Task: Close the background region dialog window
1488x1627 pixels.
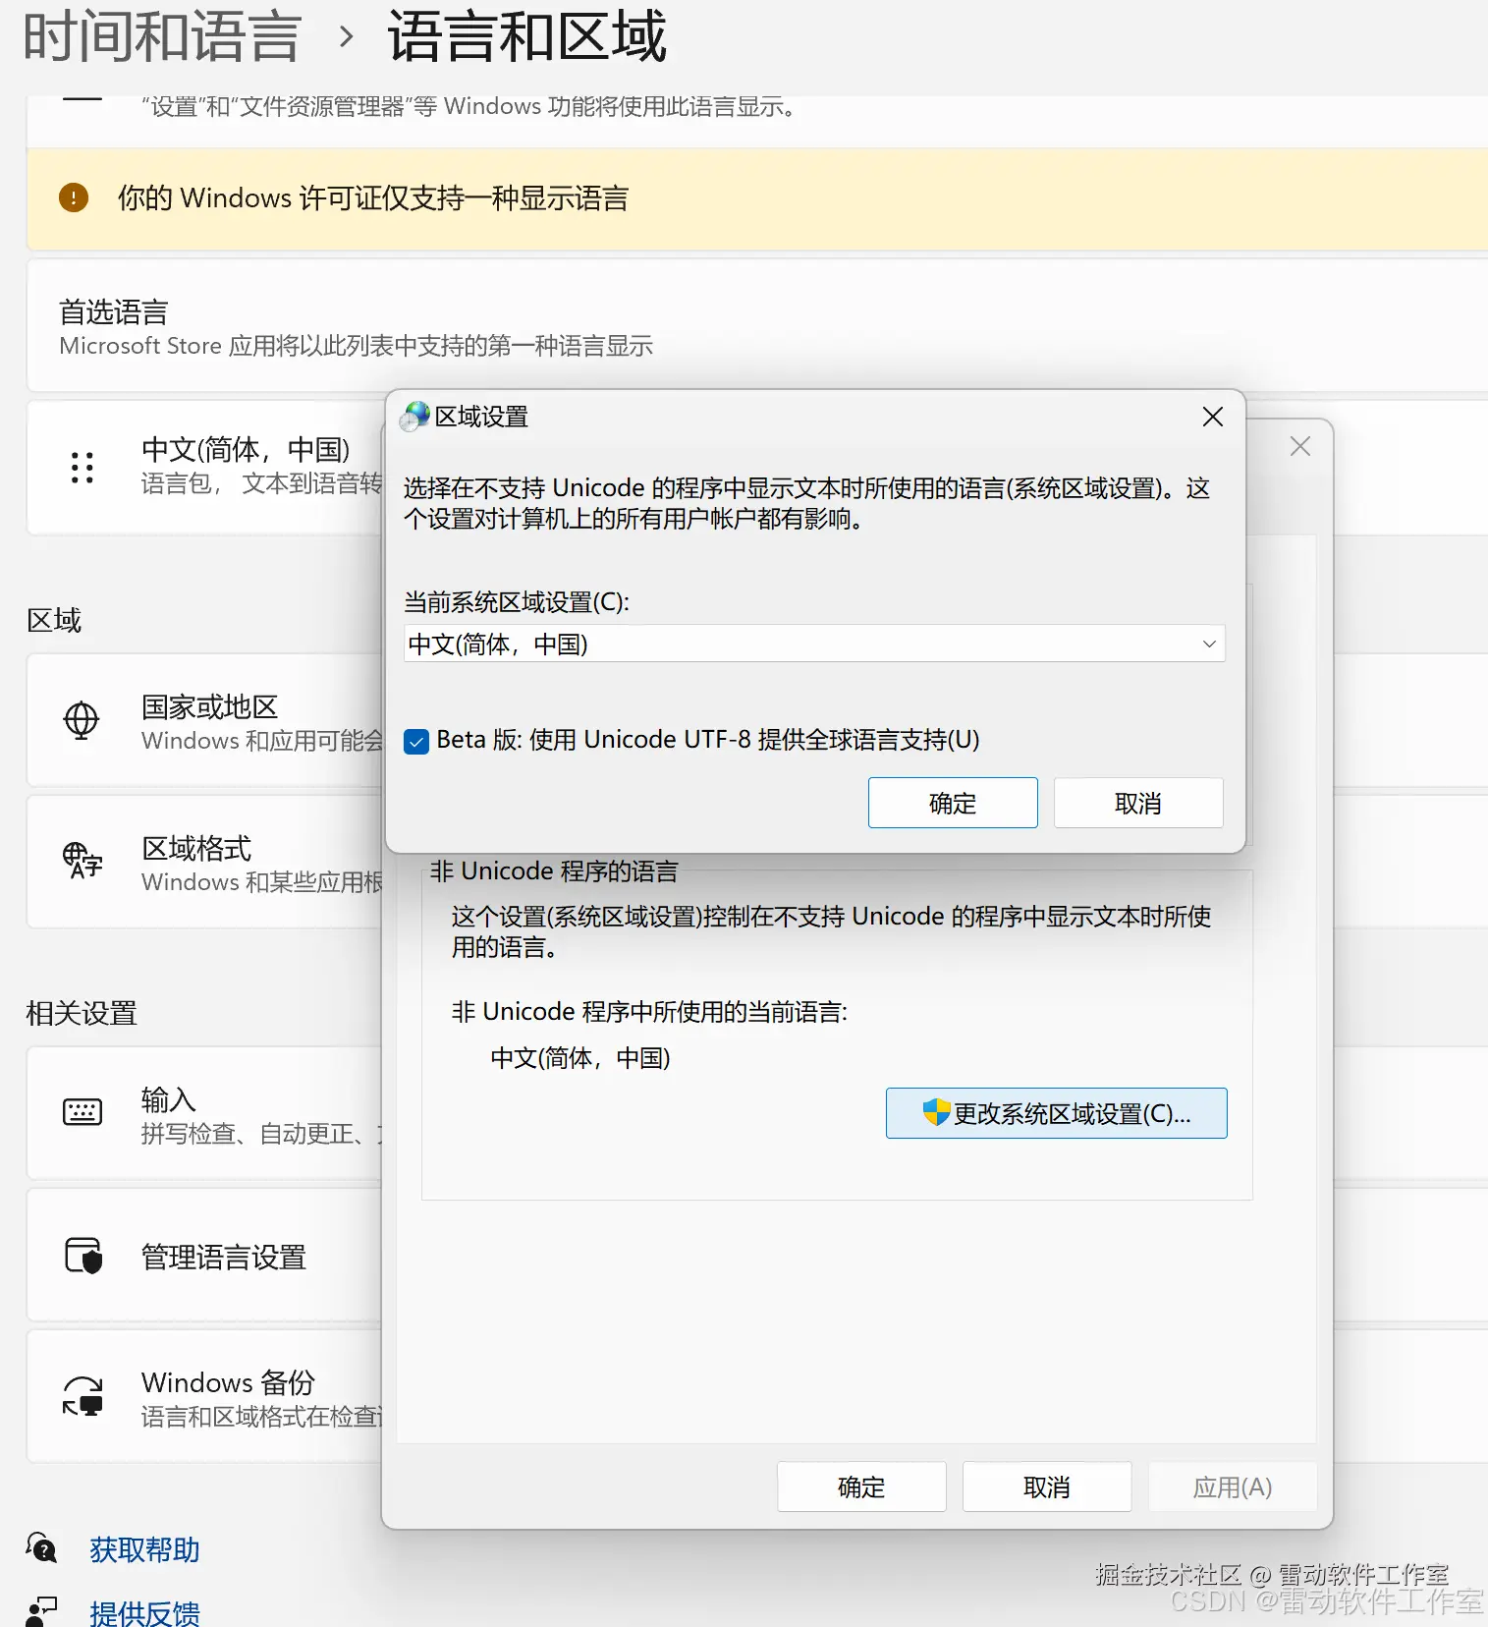Action: coord(1300,446)
